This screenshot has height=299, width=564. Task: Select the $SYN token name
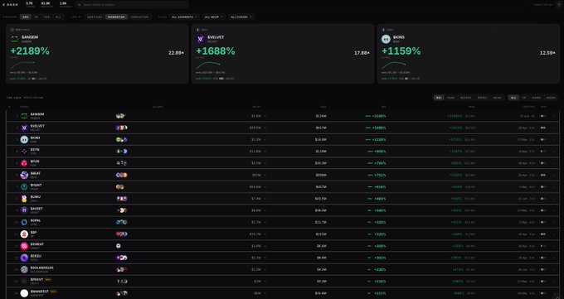coord(35,149)
